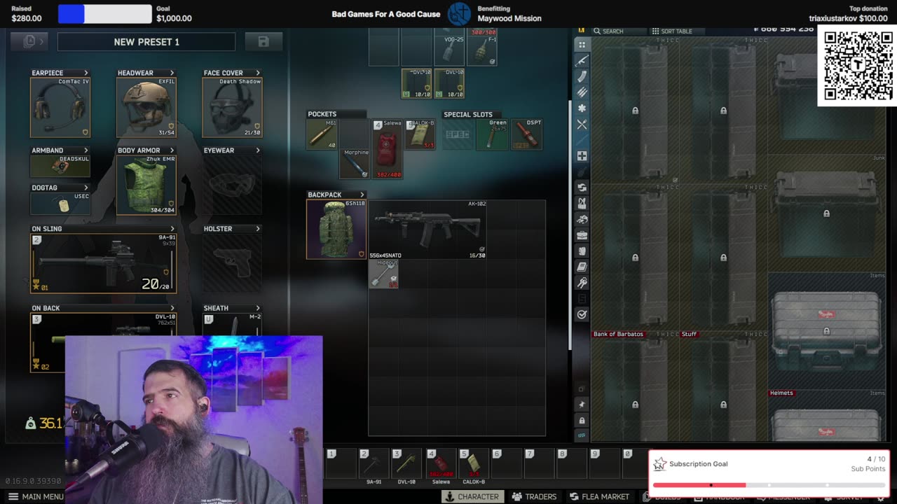This screenshot has height=504, width=897.
Task: Select the M61 ammo stack in pockets
Action: coord(322,134)
